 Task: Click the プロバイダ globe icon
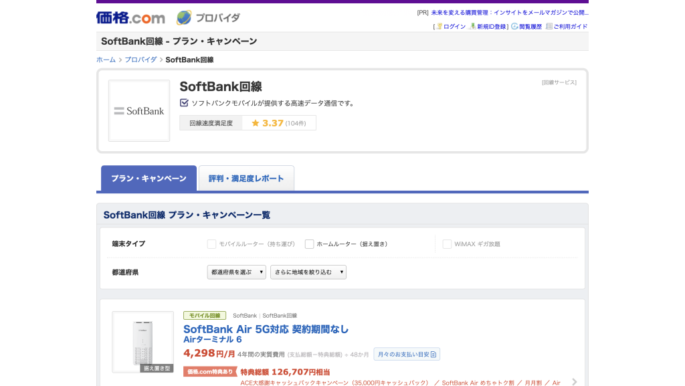coord(184,17)
